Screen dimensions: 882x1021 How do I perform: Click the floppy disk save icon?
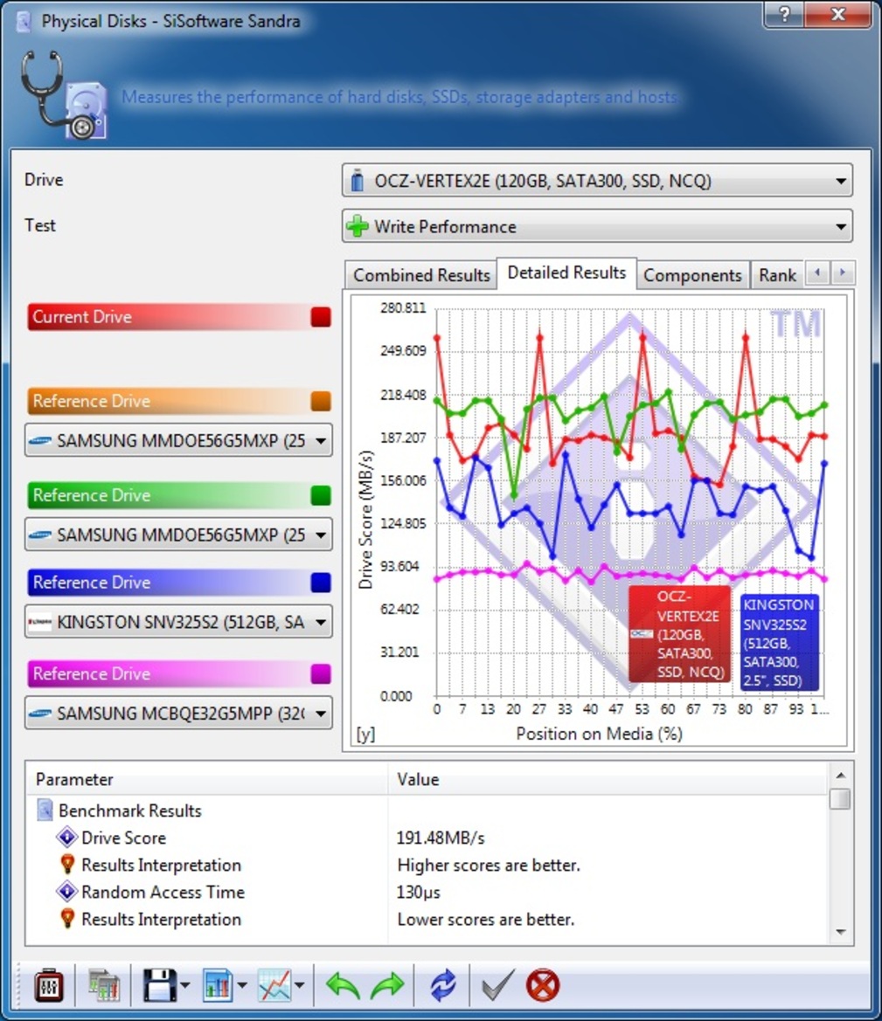[159, 985]
